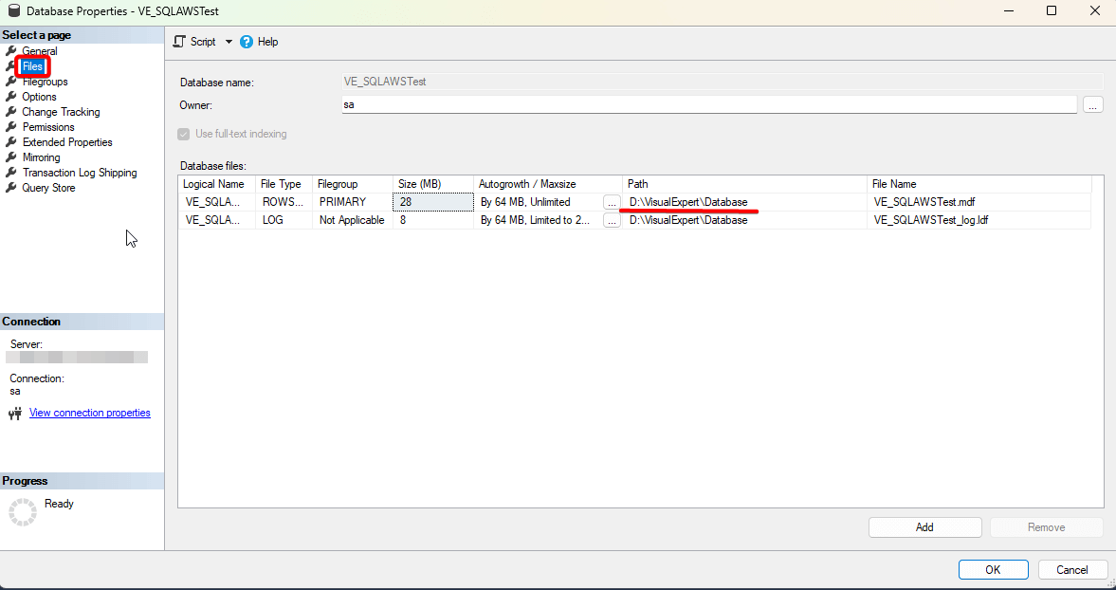Viewport: 1116px width, 590px height.
Task: Click the wrench icon beside Options
Action: click(x=10, y=97)
